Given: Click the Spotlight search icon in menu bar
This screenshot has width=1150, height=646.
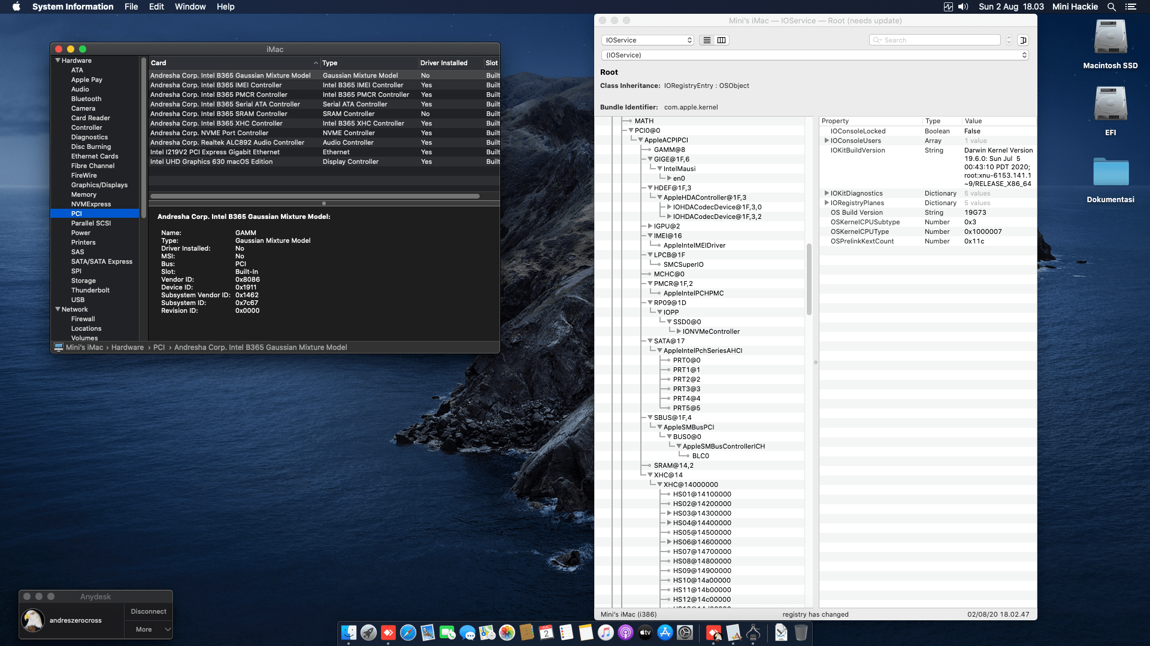Looking at the screenshot, I should tap(1111, 7).
